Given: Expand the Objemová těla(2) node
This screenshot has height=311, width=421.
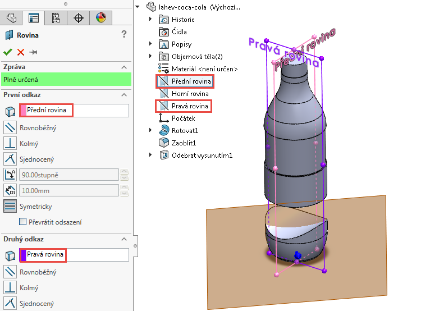Looking at the screenshot, I should [x=150, y=56].
